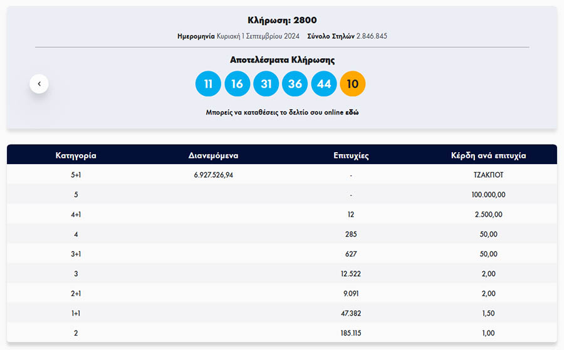Click the Κατηγορία column header

tap(76, 155)
